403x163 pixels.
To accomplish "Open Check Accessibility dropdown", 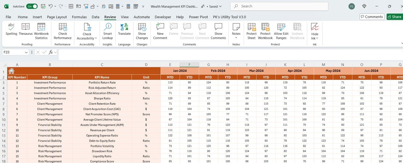I will [87, 31].
